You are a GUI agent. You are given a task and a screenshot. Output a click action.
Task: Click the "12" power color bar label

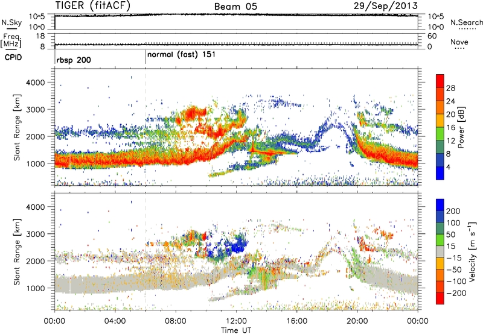450,141
